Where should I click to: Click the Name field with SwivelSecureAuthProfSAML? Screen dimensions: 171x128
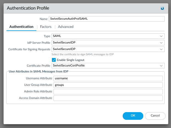(106, 19)
